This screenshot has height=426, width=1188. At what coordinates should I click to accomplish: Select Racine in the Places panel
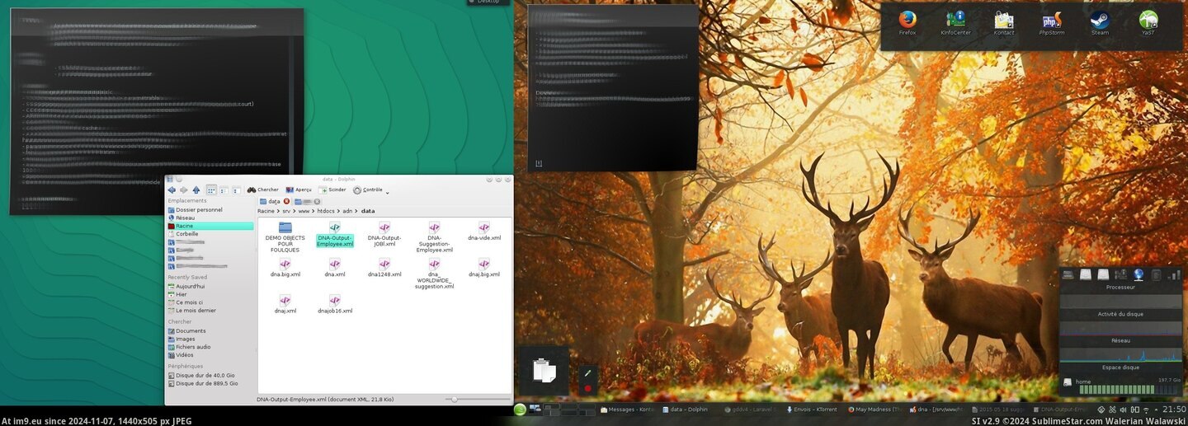tap(210, 226)
